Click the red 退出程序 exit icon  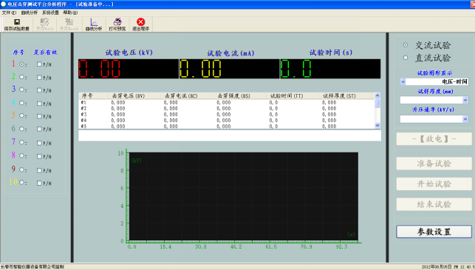140,22
